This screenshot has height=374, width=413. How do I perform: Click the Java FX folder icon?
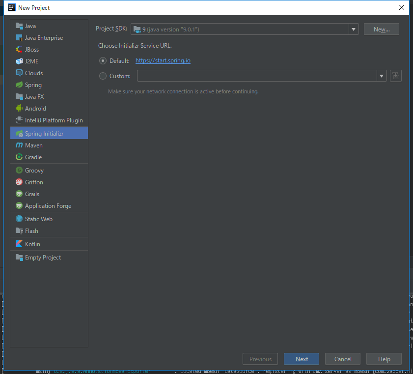[x=19, y=97]
